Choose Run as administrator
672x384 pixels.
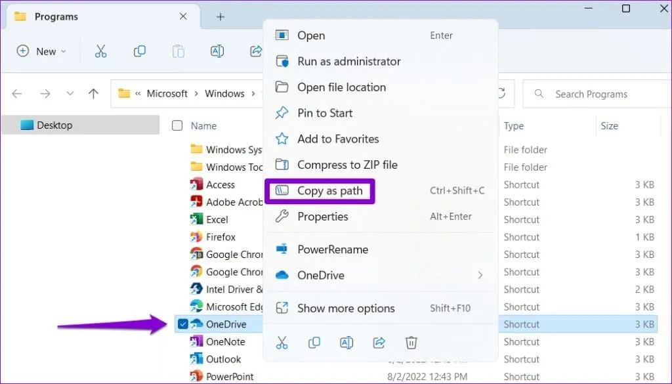coord(348,61)
